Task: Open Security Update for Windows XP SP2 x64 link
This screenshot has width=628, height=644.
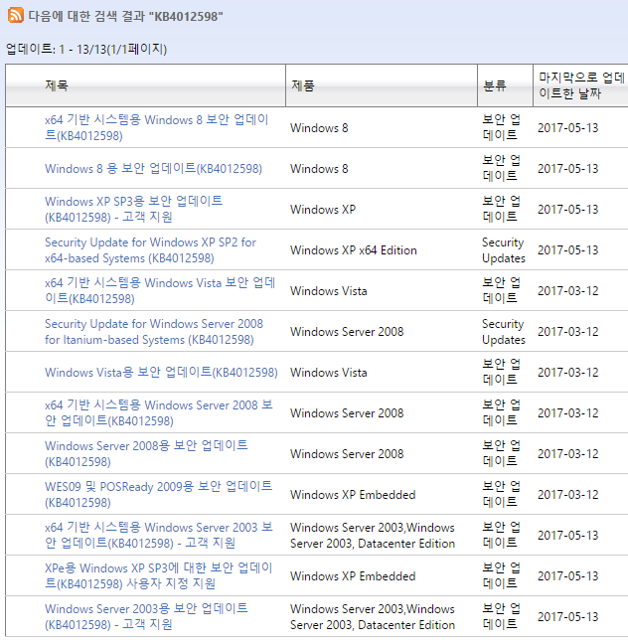Action: [150, 250]
